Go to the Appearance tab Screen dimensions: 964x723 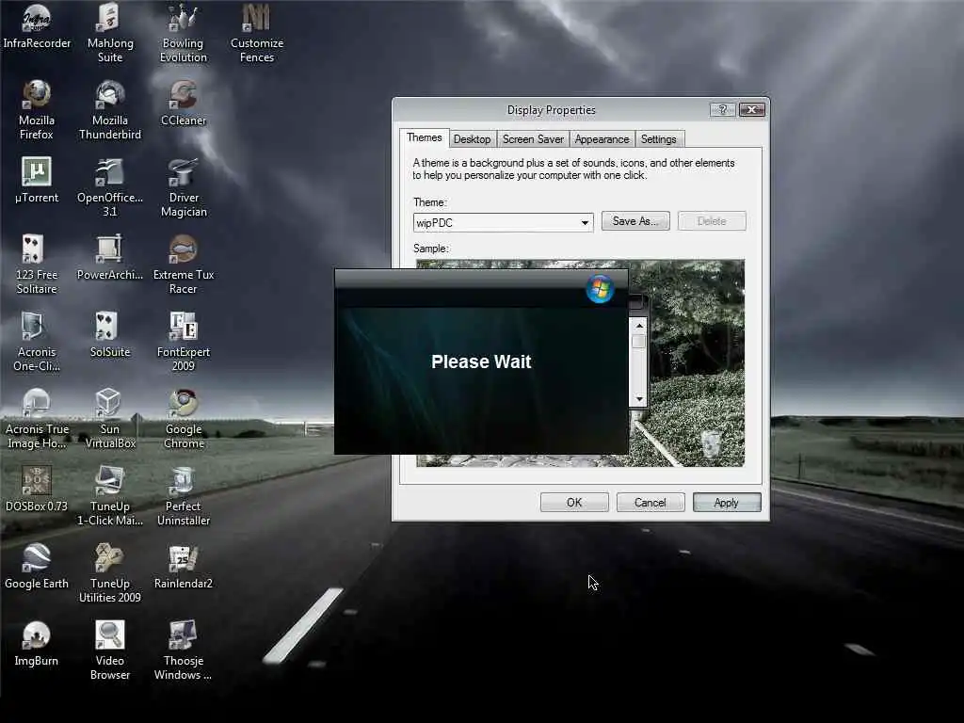coord(602,139)
